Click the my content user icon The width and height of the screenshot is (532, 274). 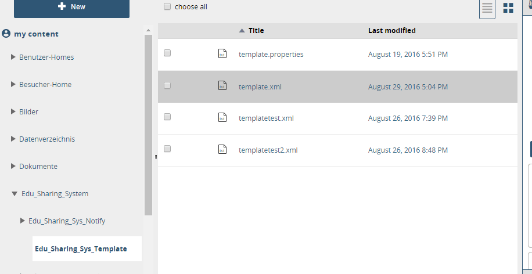pyautogui.click(x=6, y=34)
